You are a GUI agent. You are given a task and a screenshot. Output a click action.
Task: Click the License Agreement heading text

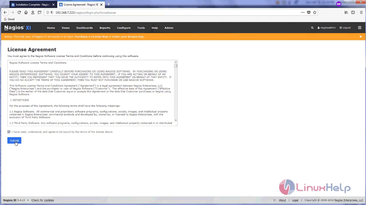[32, 50]
